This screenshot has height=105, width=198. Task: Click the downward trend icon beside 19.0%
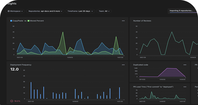tap(12, 101)
